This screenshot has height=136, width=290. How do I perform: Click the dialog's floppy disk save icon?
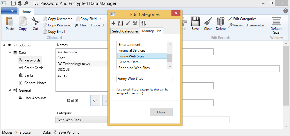coord(121,23)
